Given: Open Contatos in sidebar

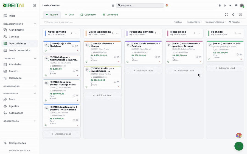Looking at the screenshot, I should point(20,37).
